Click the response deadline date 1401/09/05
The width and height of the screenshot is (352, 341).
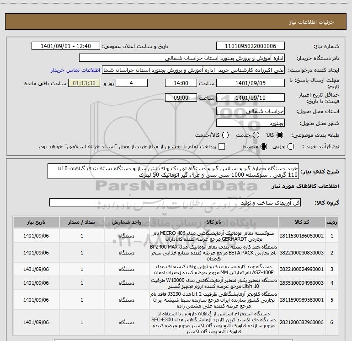[251, 83]
